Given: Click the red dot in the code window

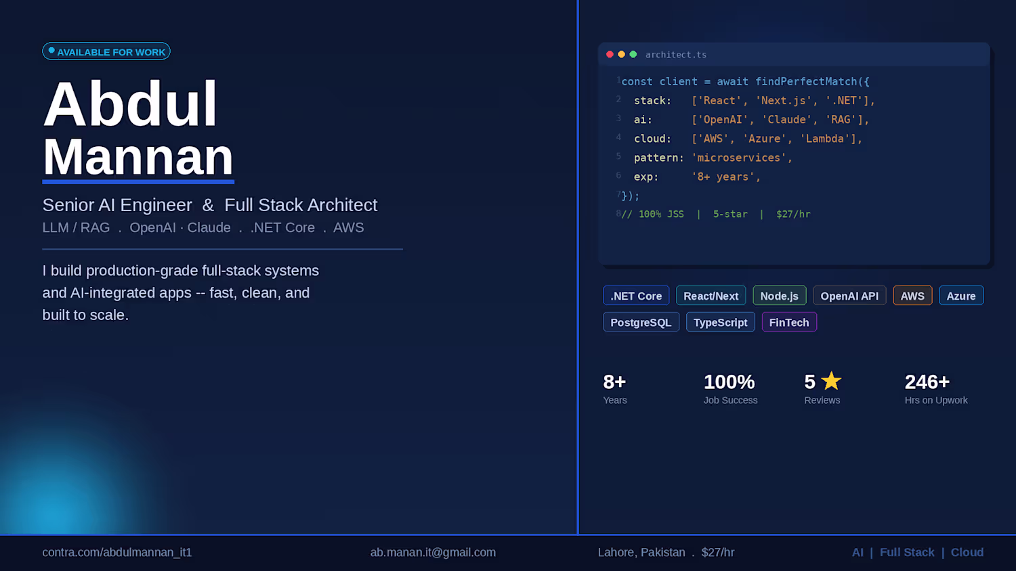Looking at the screenshot, I should click(610, 54).
